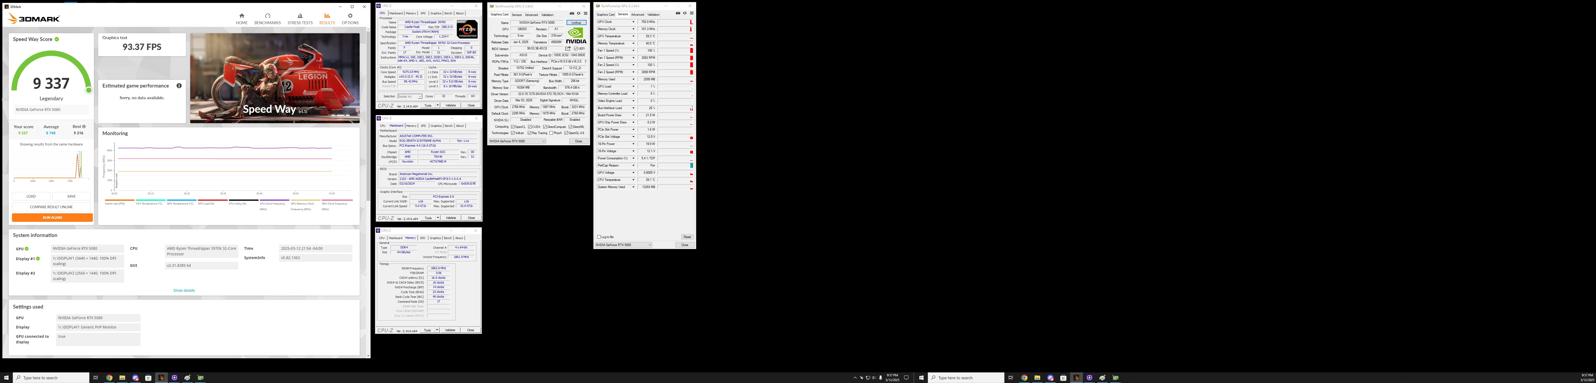1596x383 pixels.
Task: Open Microsoft Store from the left taskbar
Action: coord(148,377)
